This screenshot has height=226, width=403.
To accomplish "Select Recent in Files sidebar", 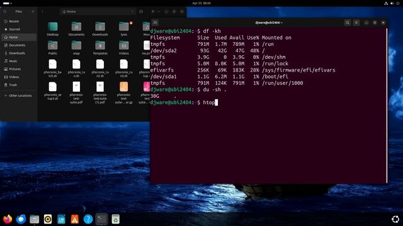I will pyautogui.click(x=19, y=21).
